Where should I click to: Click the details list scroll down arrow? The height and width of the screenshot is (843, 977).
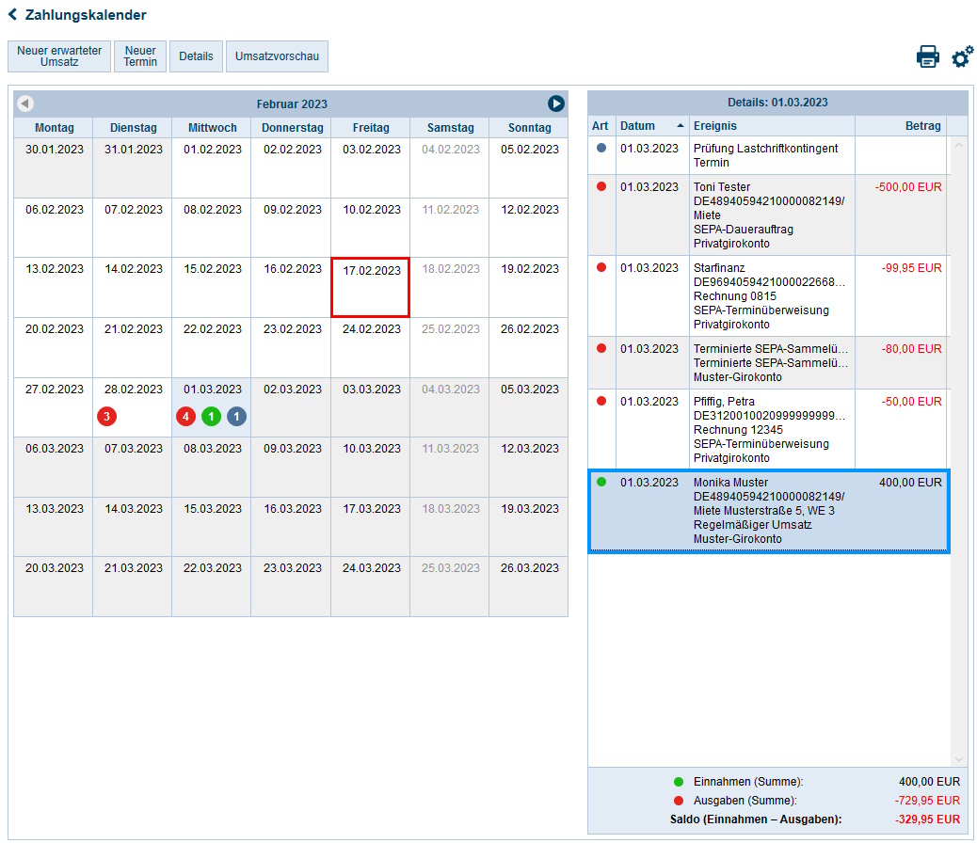click(959, 759)
